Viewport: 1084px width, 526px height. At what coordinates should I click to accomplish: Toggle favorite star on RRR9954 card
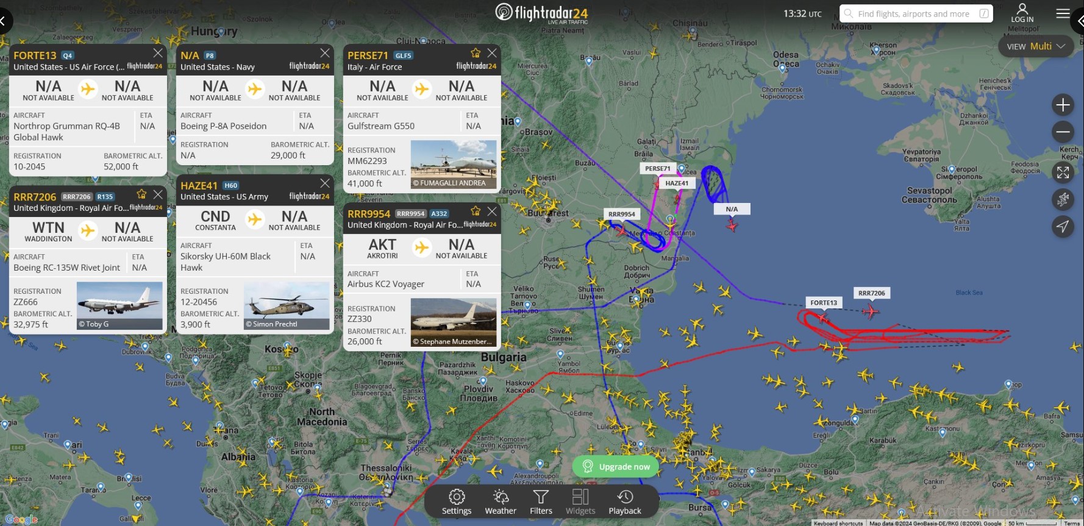point(476,211)
